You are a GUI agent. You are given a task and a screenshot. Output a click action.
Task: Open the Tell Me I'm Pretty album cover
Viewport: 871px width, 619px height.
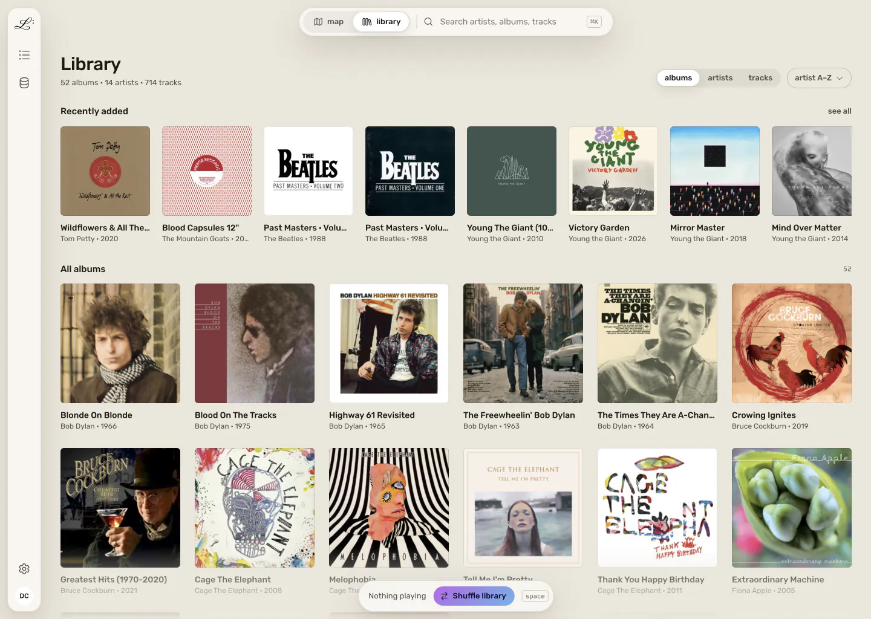point(523,508)
